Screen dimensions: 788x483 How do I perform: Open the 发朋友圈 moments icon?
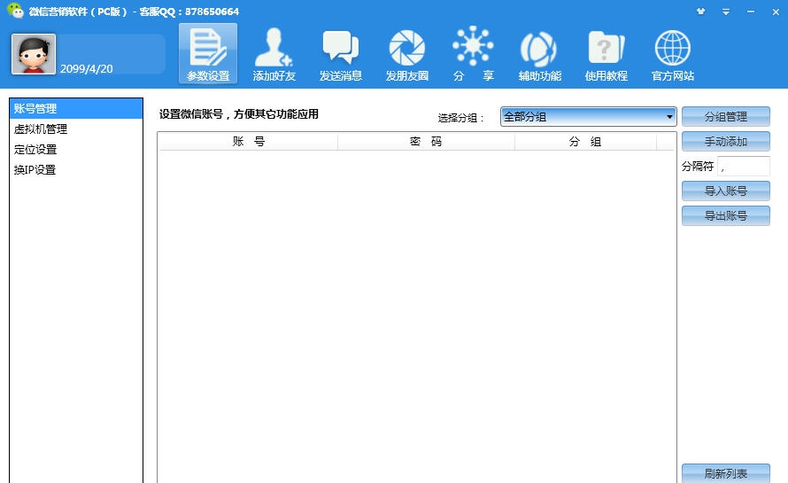(406, 53)
